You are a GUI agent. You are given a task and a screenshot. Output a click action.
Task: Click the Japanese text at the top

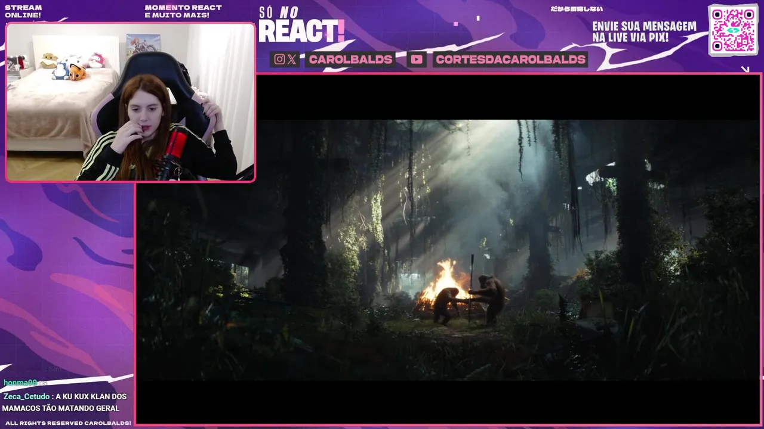point(576,9)
